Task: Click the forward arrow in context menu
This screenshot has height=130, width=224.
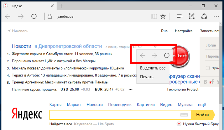Action: point(154,55)
